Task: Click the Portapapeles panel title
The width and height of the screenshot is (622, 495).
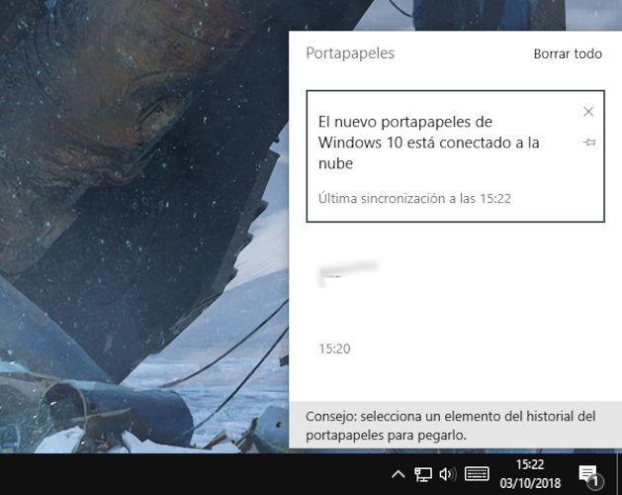Action: (x=350, y=53)
